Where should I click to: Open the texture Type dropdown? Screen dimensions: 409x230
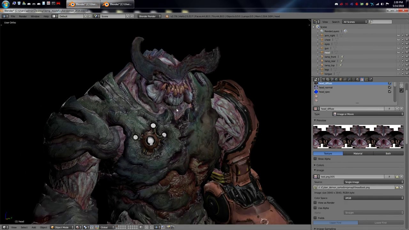[368, 114]
